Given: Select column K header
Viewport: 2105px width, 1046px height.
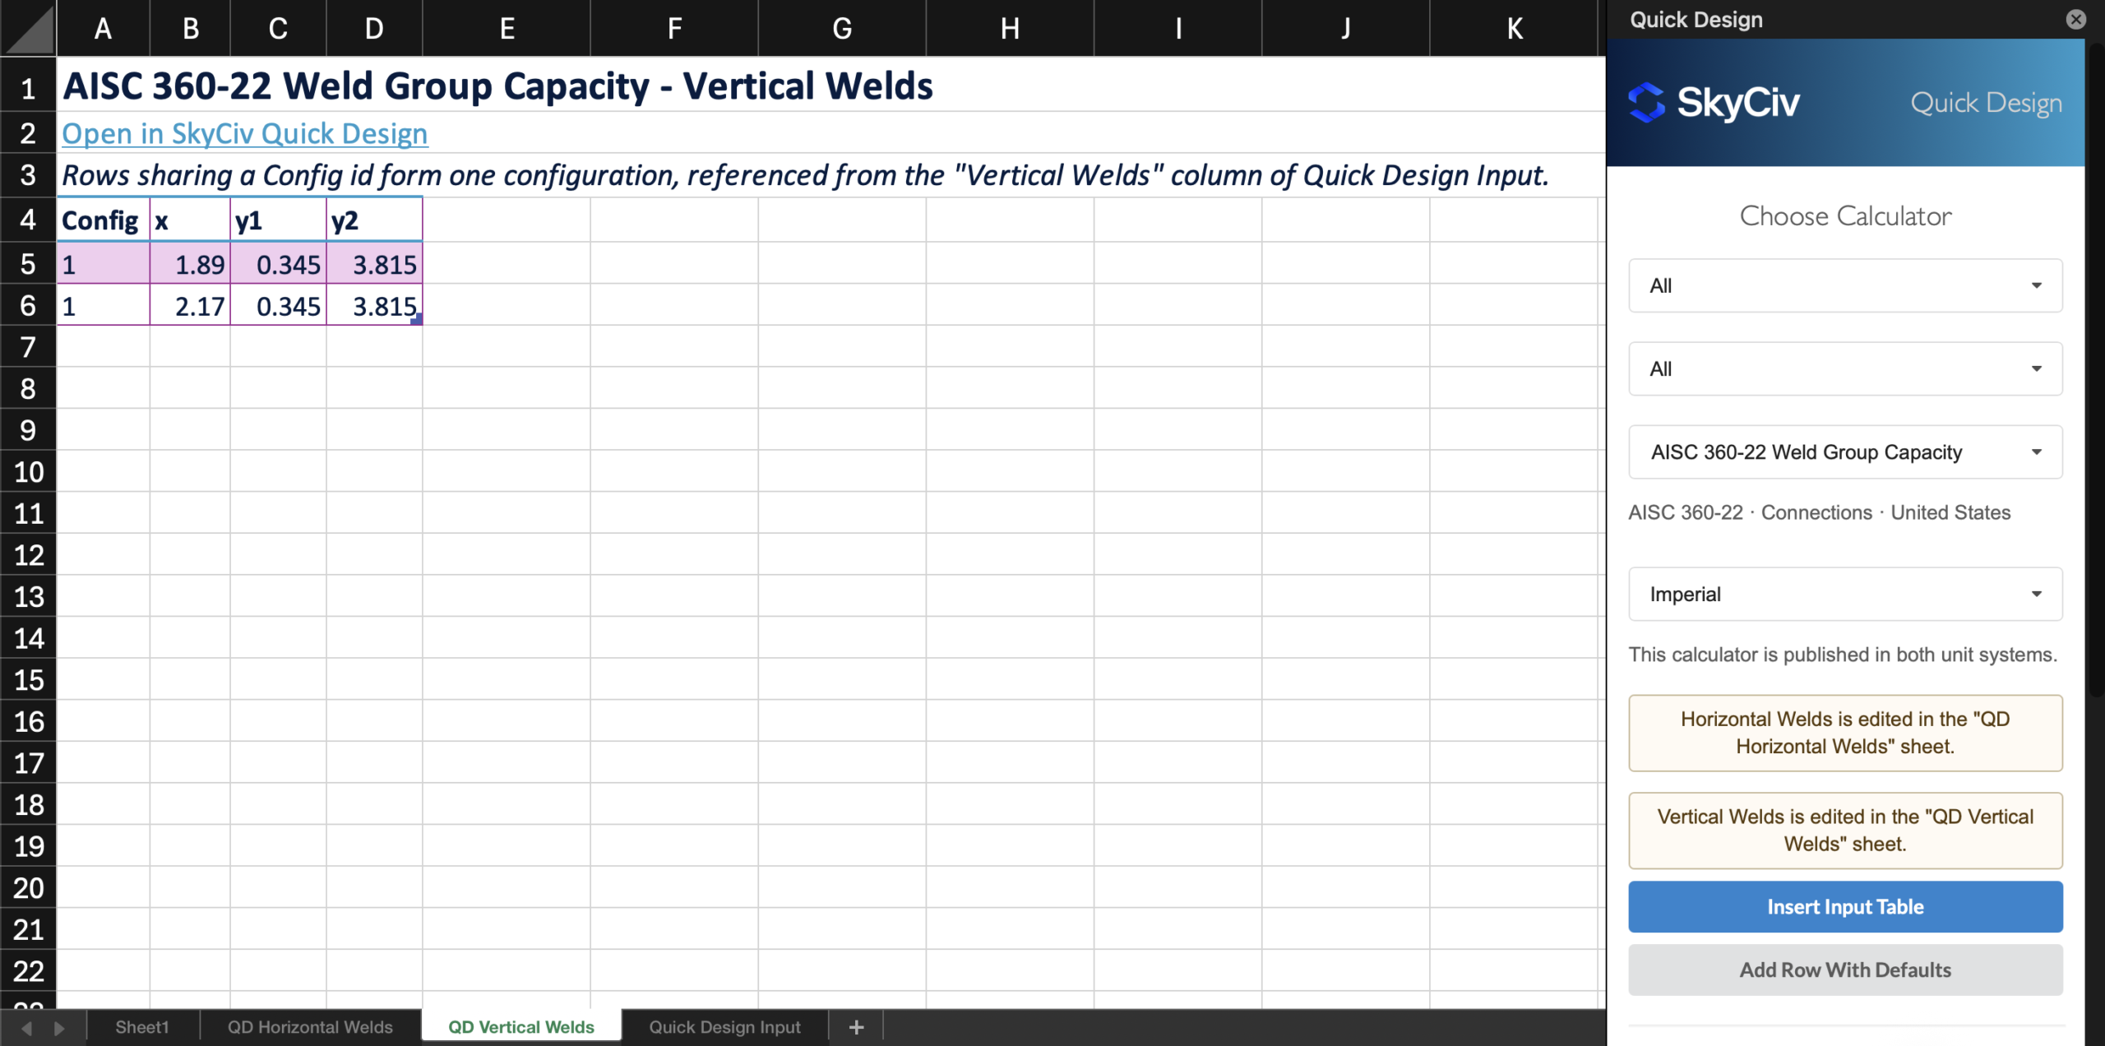Looking at the screenshot, I should (x=1515, y=28).
